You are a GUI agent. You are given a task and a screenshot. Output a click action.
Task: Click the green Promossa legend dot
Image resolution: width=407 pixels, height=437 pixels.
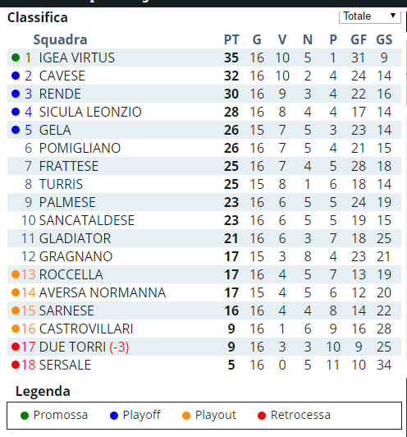(25, 416)
